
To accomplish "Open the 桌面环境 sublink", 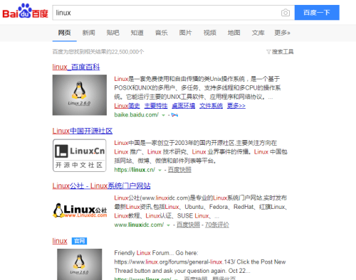I will 184,106.
